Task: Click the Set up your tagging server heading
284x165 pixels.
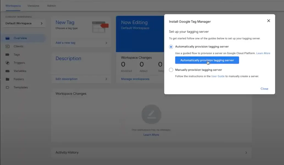Action: 189,32
